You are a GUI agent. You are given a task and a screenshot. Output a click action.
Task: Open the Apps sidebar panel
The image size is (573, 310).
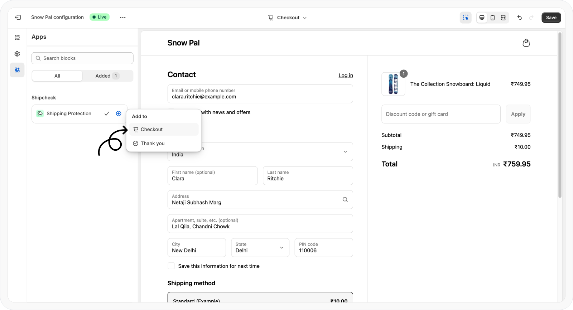(x=17, y=70)
